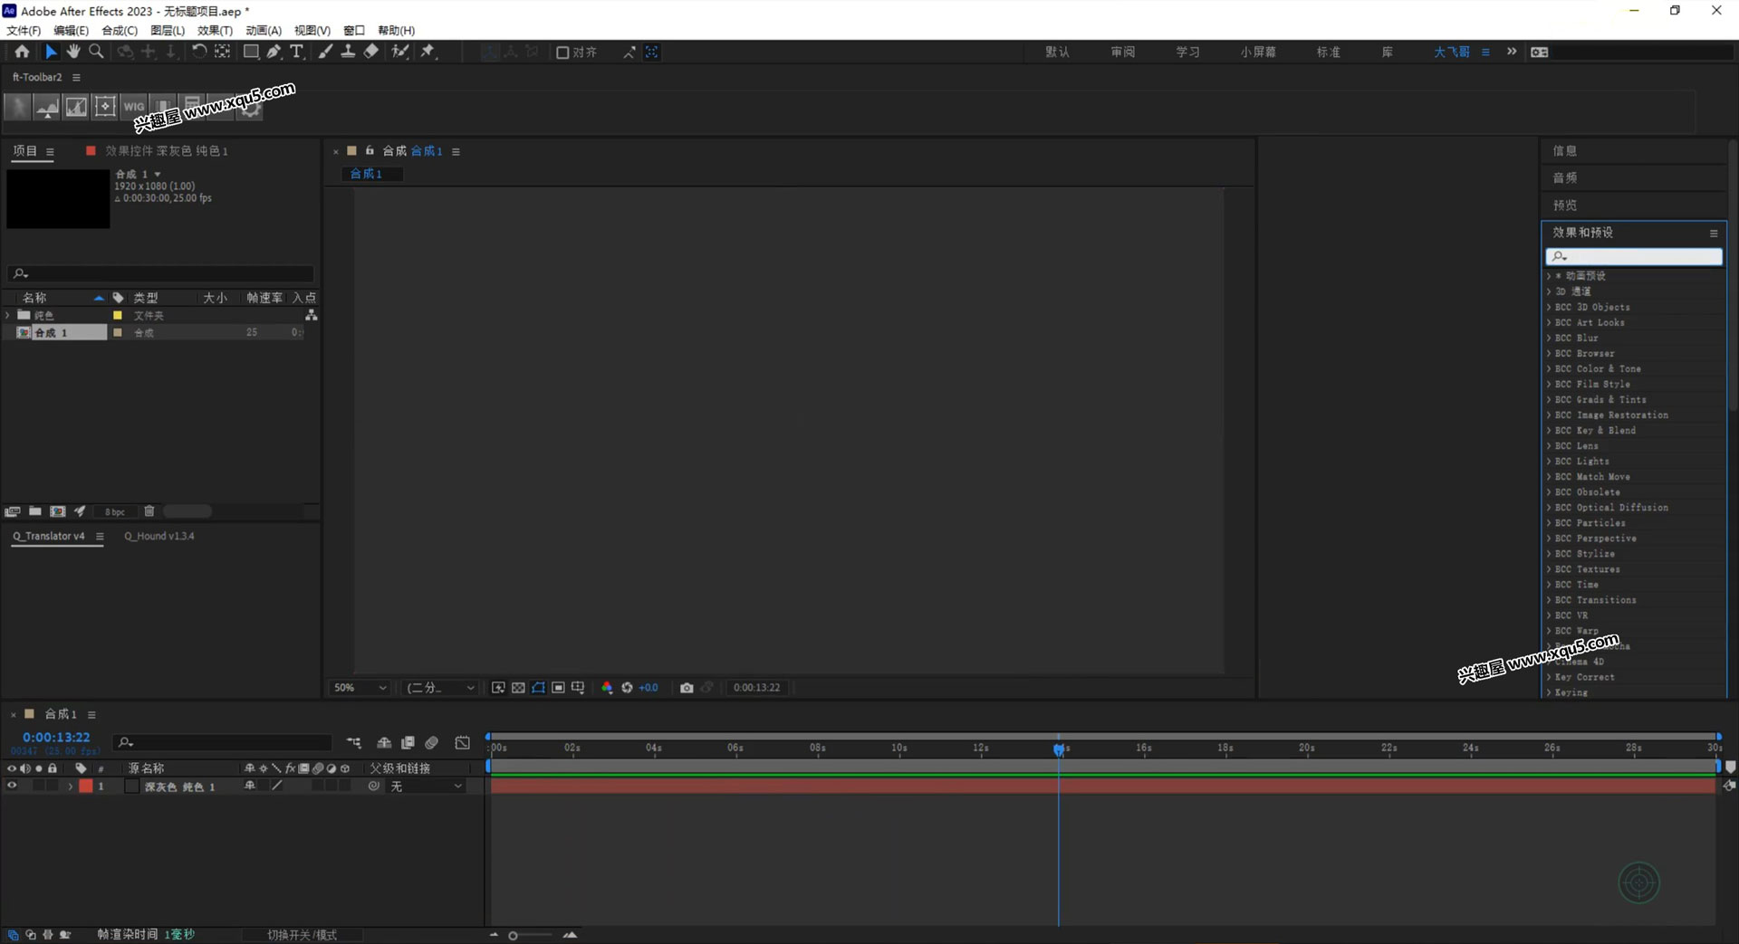Expand the 深灰色 纯色 1 layer properties
1739x944 pixels.
[70, 787]
